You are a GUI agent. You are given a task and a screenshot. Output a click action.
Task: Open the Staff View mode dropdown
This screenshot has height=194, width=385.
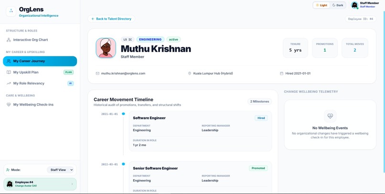60,170
